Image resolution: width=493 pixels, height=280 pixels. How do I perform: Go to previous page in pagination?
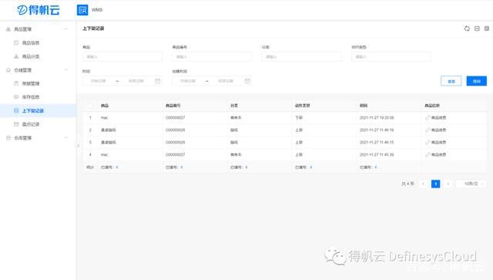click(x=423, y=184)
